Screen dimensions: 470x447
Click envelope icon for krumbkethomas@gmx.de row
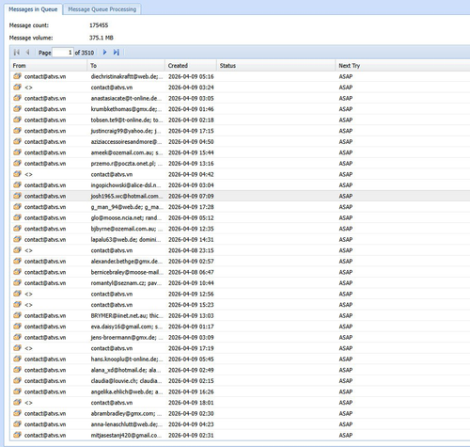pyautogui.click(x=17, y=109)
